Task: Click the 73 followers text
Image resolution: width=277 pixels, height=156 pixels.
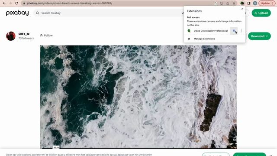Action: pyautogui.click(x=26, y=38)
